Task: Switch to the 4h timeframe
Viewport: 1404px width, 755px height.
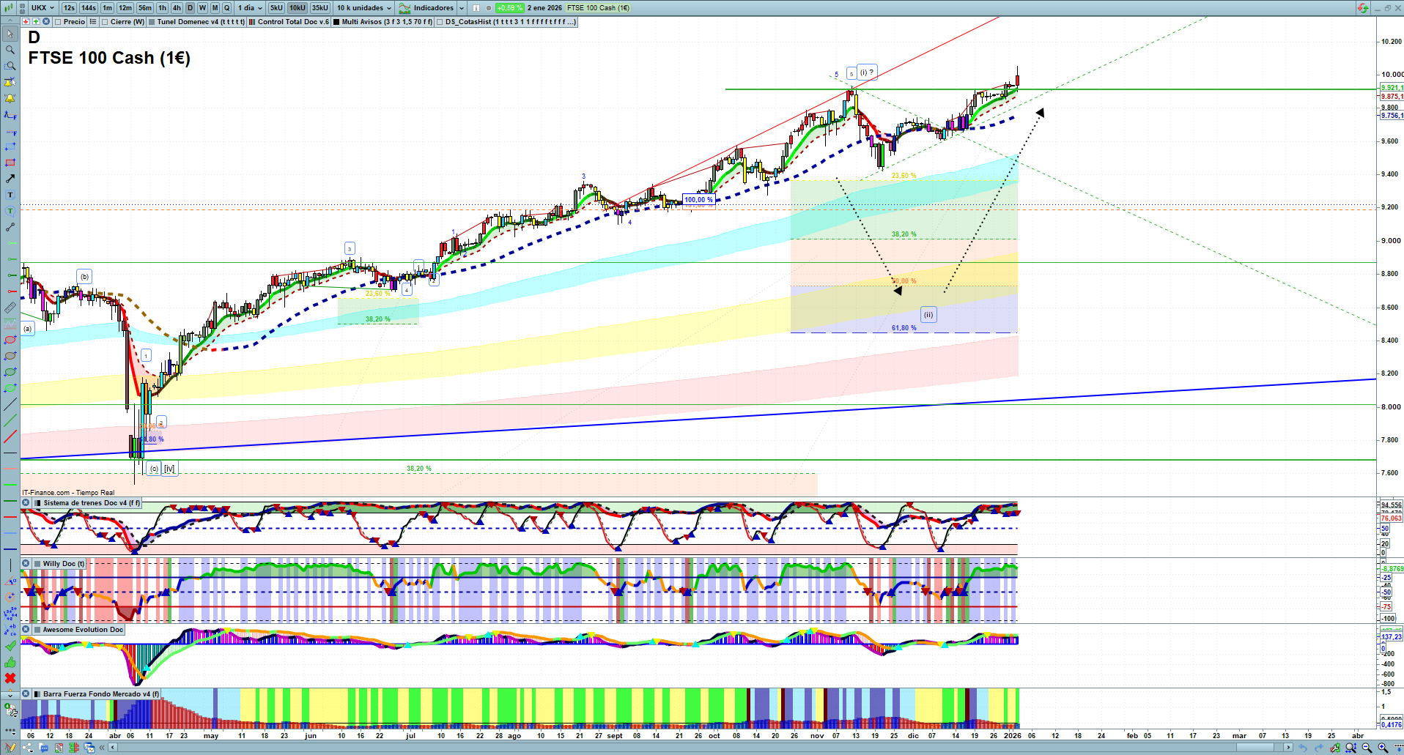Action: (x=177, y=8)
